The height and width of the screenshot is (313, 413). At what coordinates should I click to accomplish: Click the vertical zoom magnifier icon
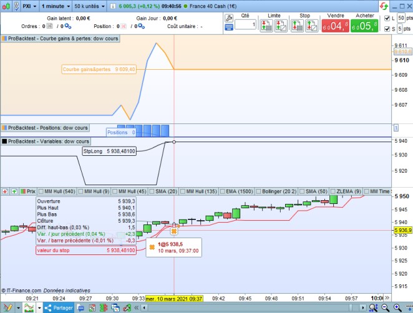pyautogui.click(x=373, y=307)
